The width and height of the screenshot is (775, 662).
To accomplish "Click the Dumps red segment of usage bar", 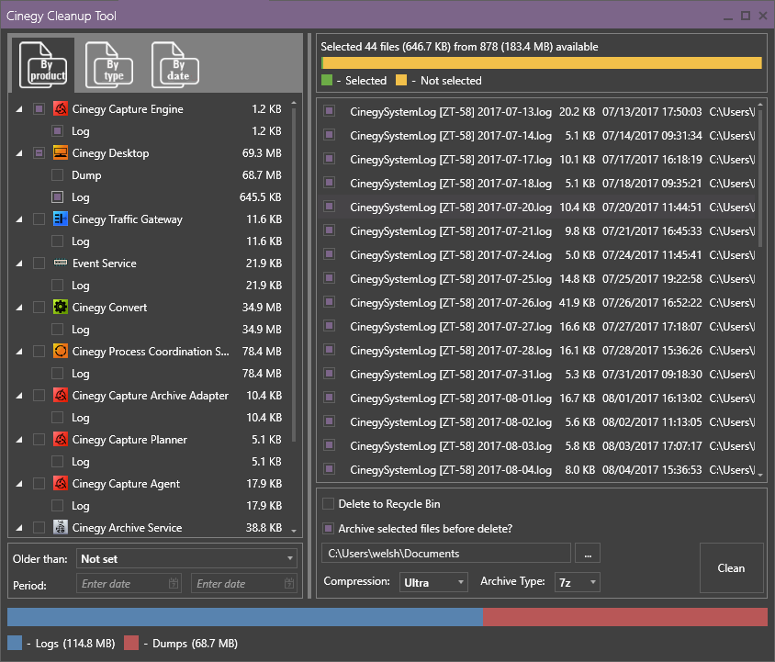I will (625, 617).
